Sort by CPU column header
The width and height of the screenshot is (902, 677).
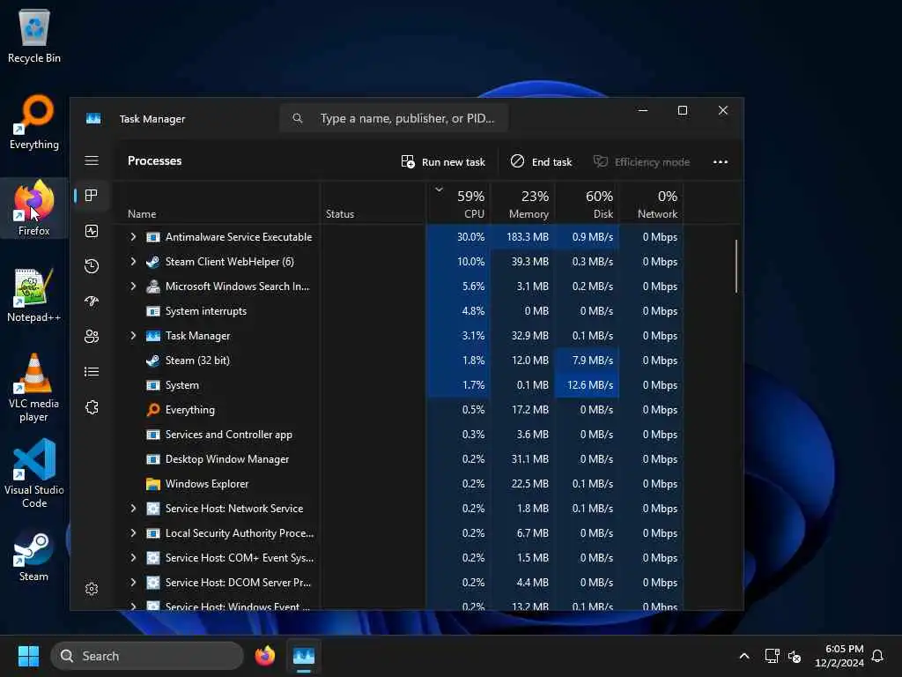tap(458, 204)
